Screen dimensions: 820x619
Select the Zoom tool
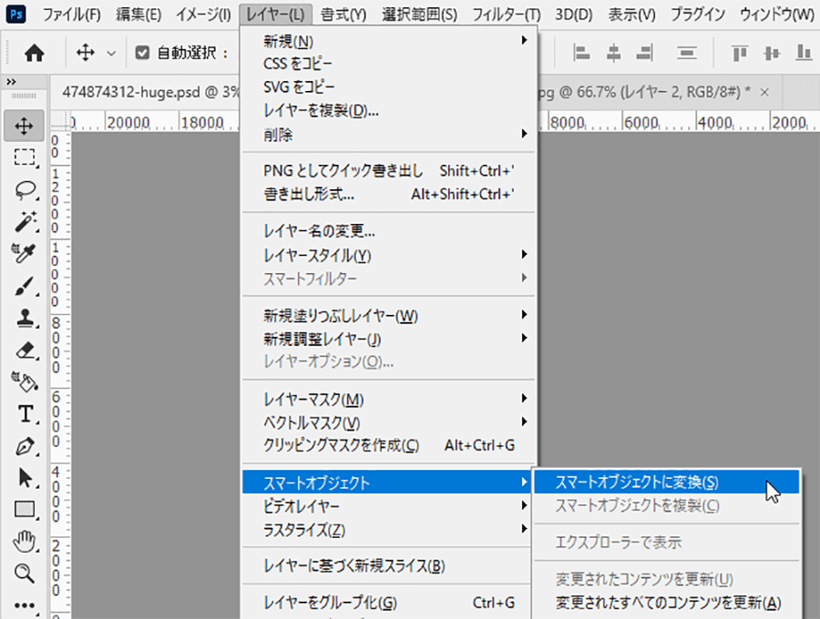point(25,573)
